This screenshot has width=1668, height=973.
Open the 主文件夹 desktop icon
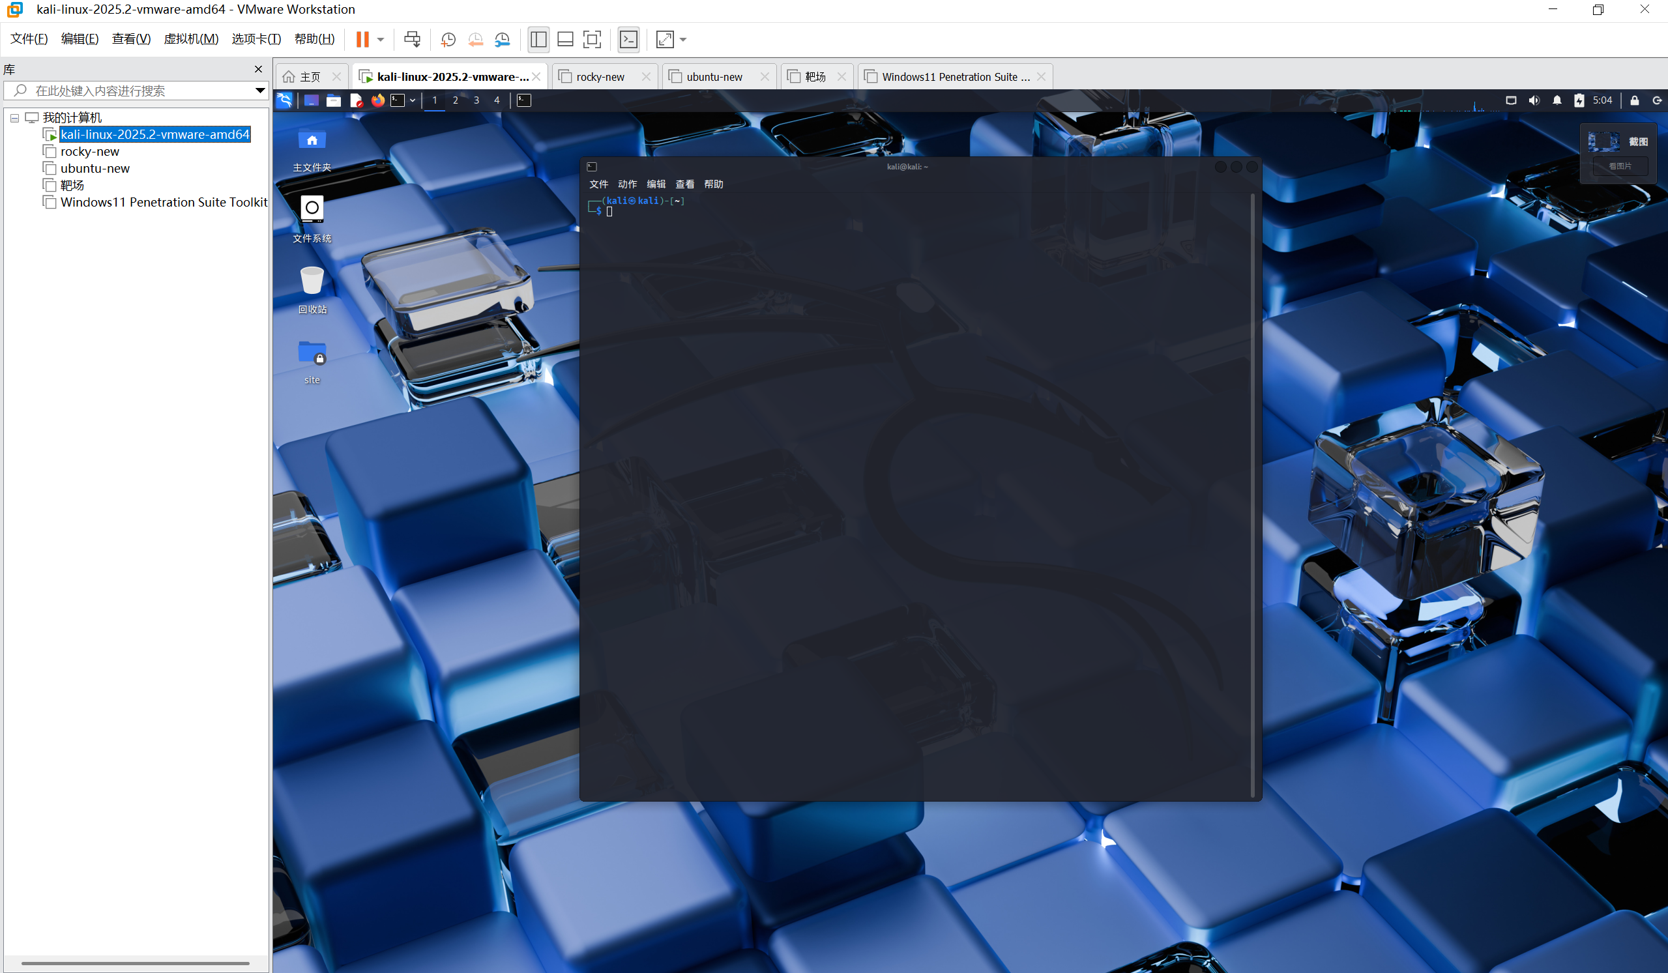point(312,151)
